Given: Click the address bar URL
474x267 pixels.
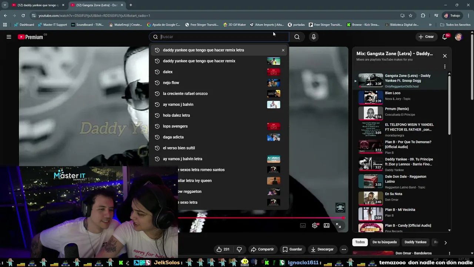Looking at the screenshot, I should point(94,16).
